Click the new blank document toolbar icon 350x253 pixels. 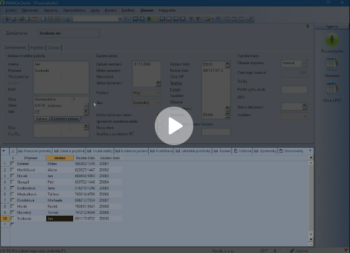pyautogui.click(x=44, y=19)
